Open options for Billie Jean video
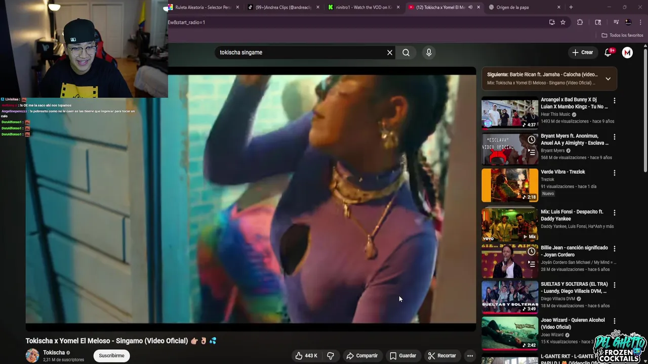Viewport: 648px width, 364px height. (615, 249)
